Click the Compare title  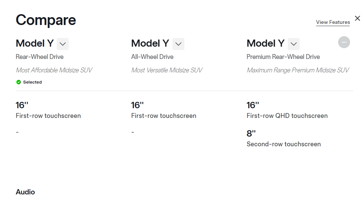click(x=46, y=20)
